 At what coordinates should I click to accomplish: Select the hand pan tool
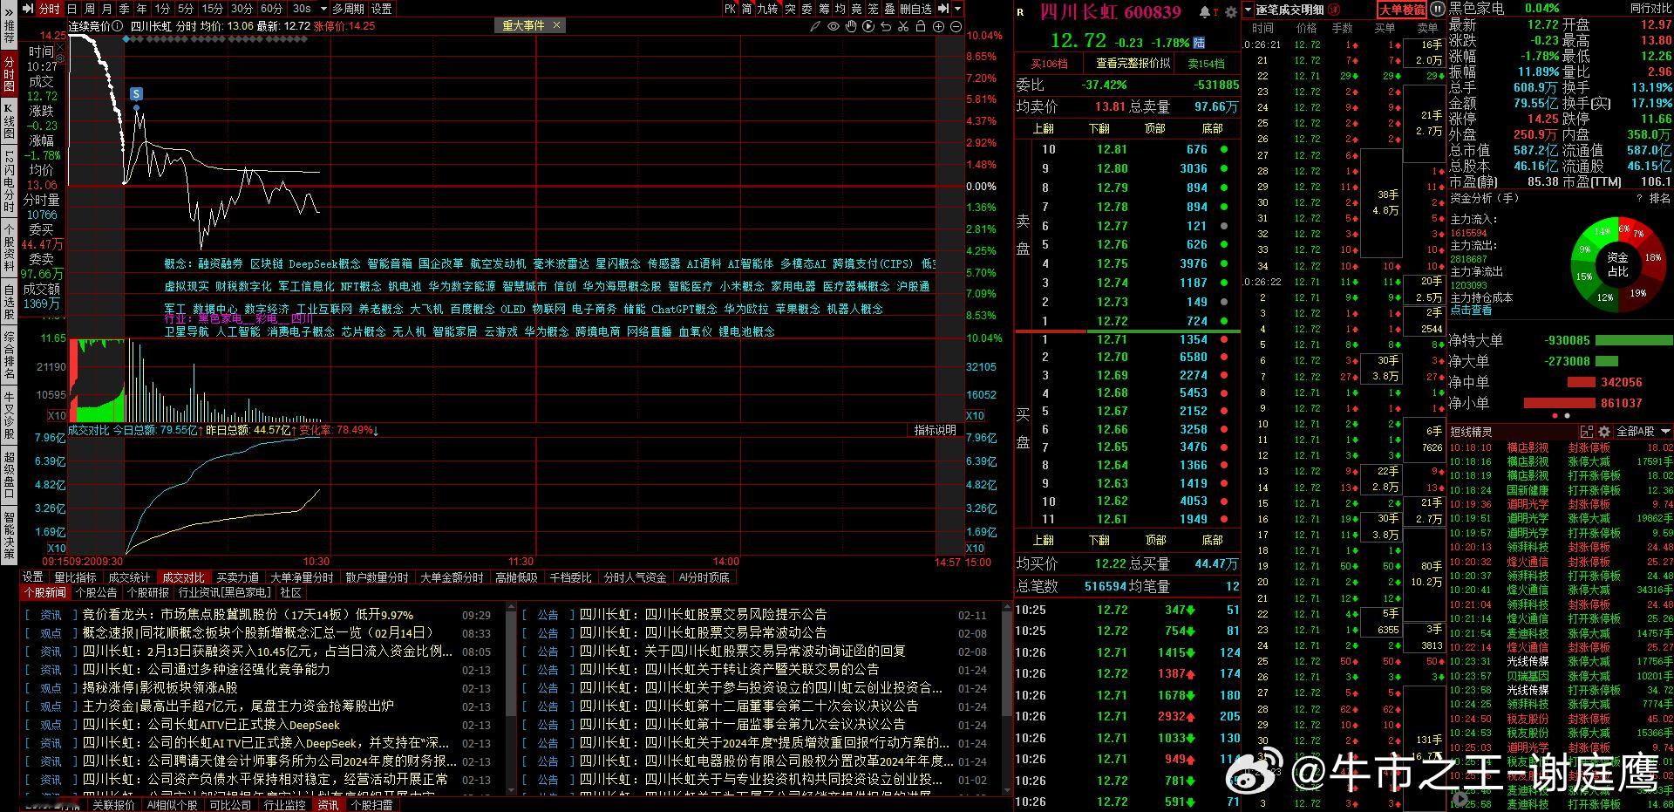851,26
